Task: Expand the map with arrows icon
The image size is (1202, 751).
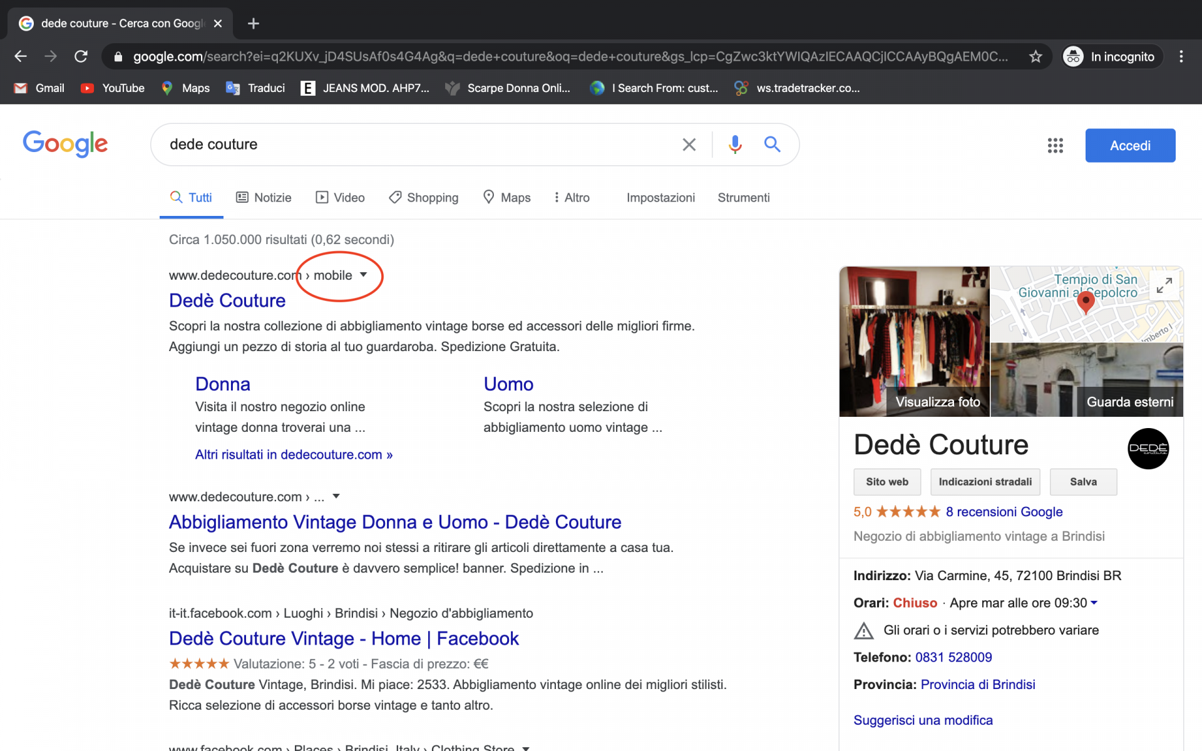Action: tap(1164, 285)
